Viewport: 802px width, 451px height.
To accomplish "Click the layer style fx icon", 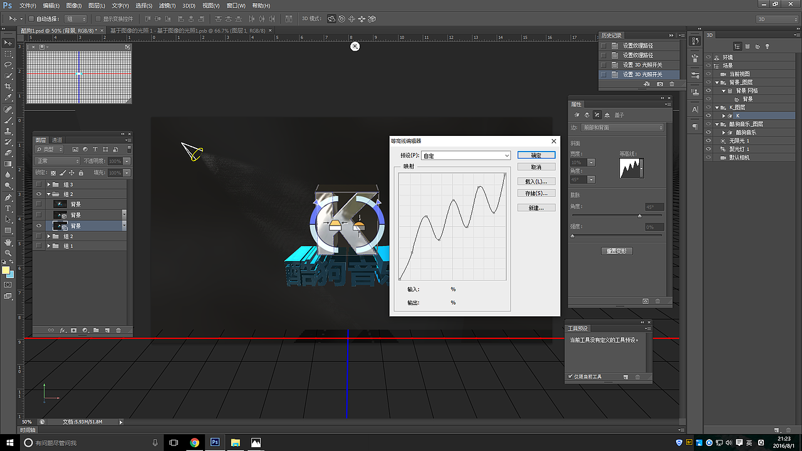I will tap(63, 329).
